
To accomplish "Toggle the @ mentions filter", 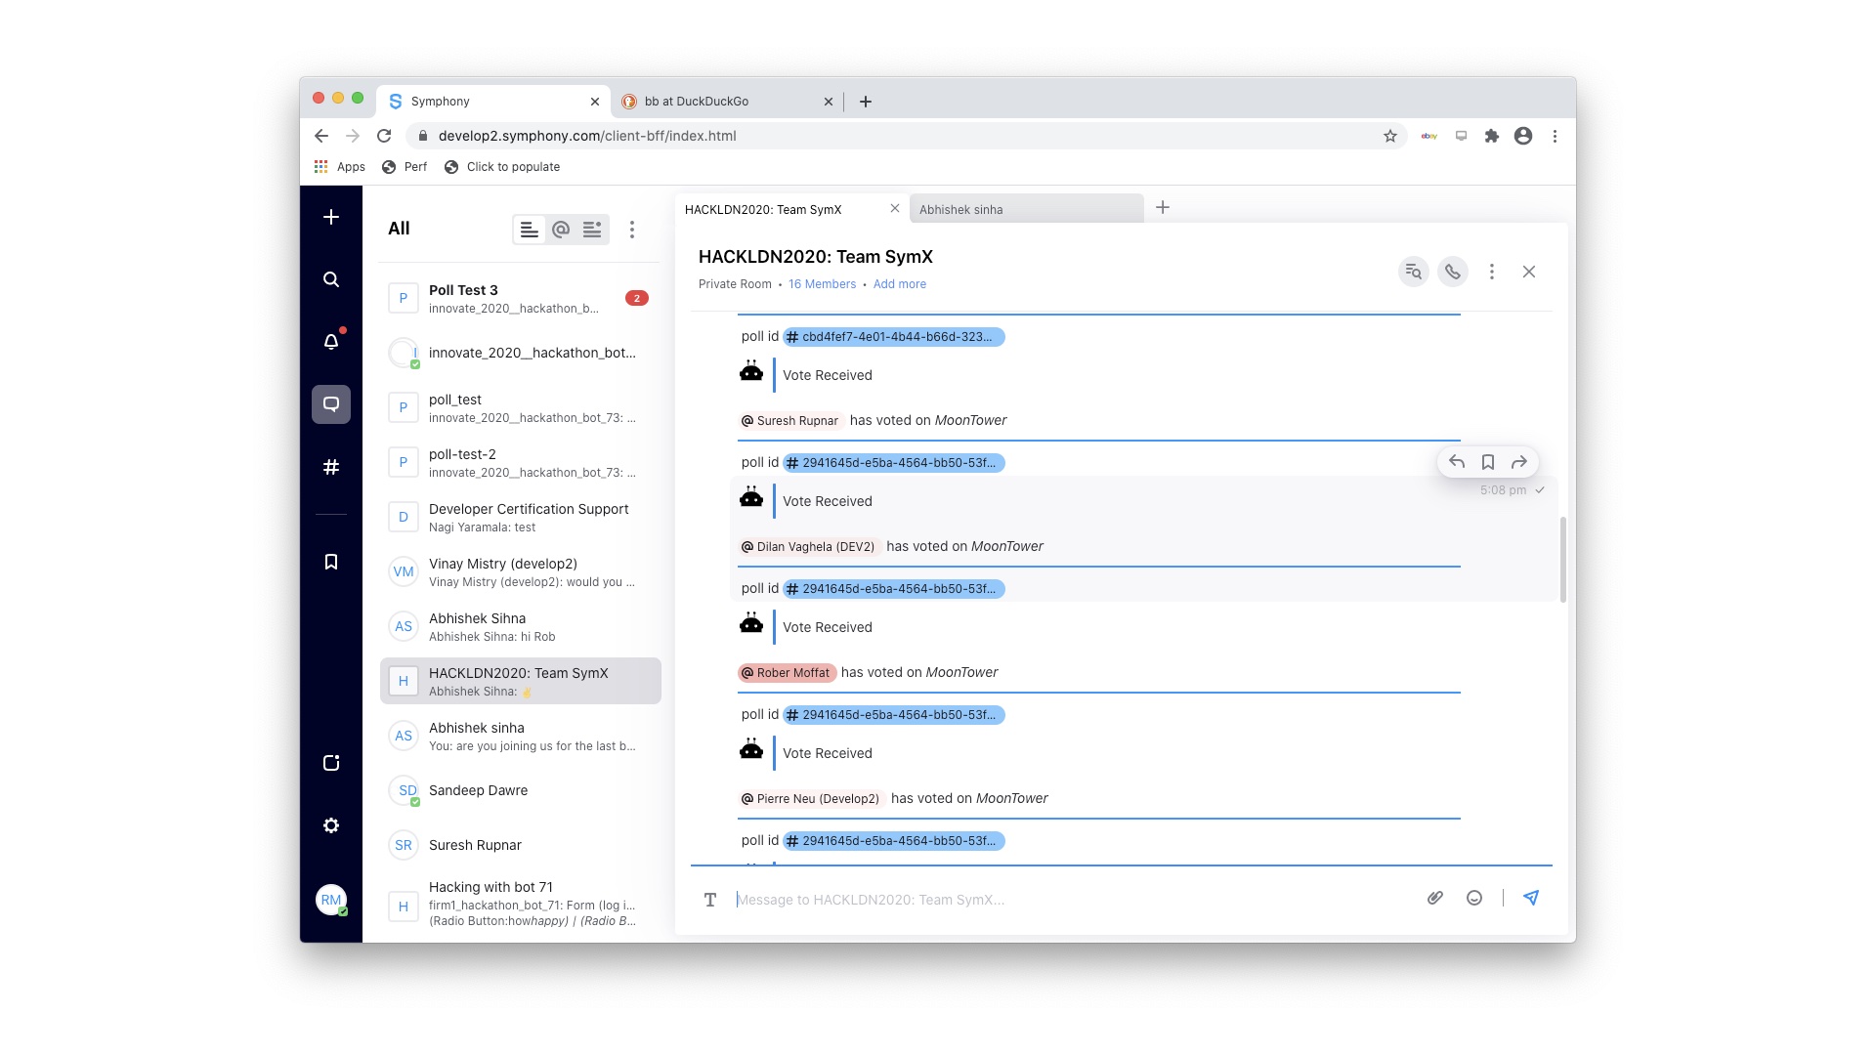I will 561,230.
